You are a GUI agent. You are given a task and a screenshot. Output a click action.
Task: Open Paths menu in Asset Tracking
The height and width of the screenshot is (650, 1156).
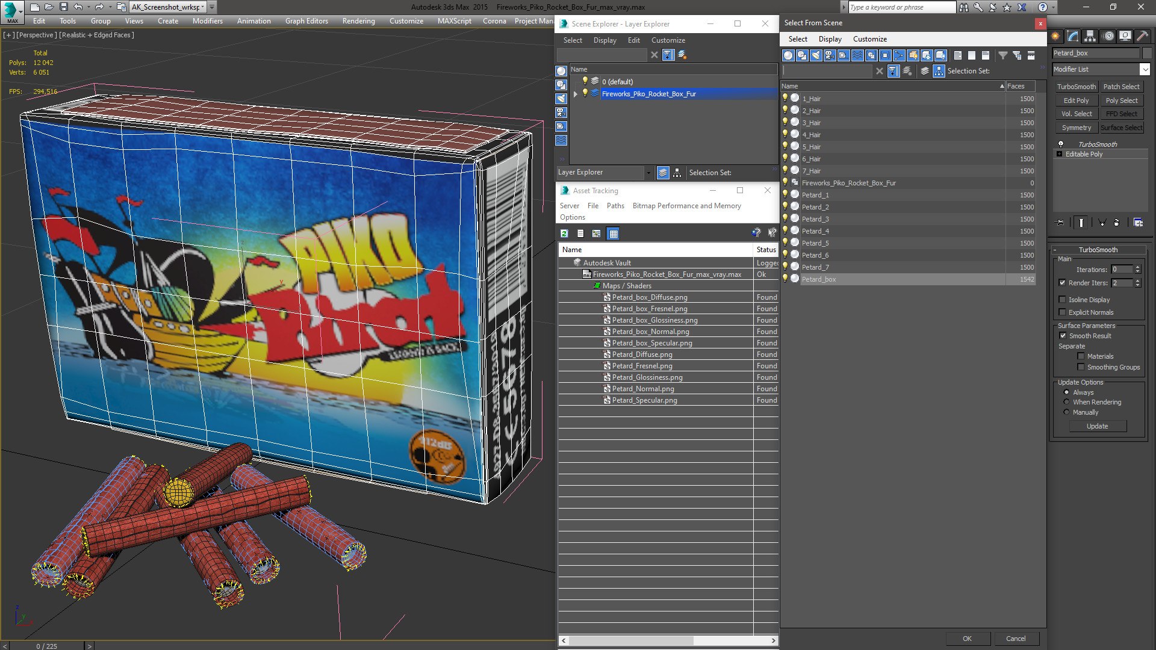tap(615, 206)
